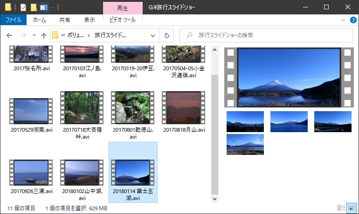The height and width of the screenshot is (214, 359).
Task: Select the 20170529湘南.avi video icon
Action: click(x=31, y=111)
